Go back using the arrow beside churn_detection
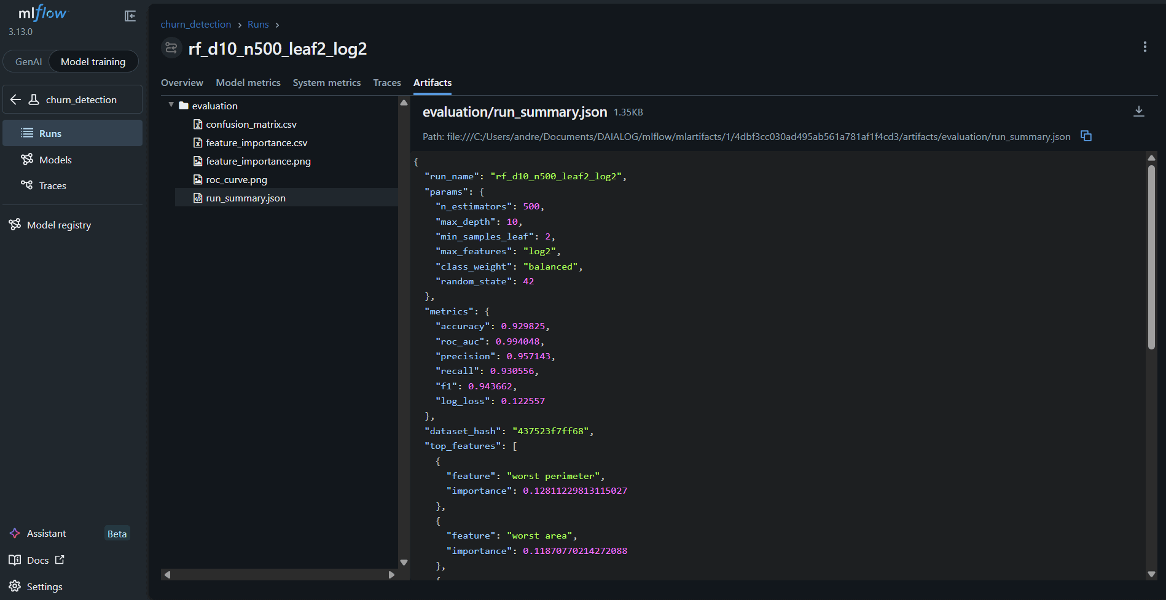1166x600 pixels. 16,99
